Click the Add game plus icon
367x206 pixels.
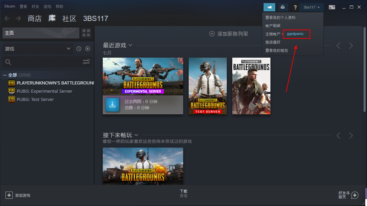point(9,195)
